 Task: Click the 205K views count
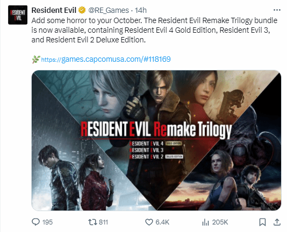(220, 222)
